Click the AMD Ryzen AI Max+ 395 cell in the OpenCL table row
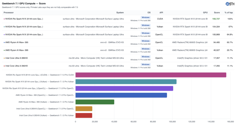237x125 pixels. [17, 42]
